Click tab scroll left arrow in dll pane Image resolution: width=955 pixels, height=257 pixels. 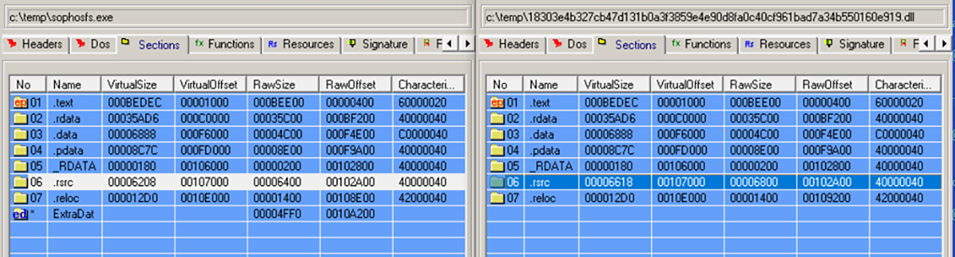tap(927, 44)
